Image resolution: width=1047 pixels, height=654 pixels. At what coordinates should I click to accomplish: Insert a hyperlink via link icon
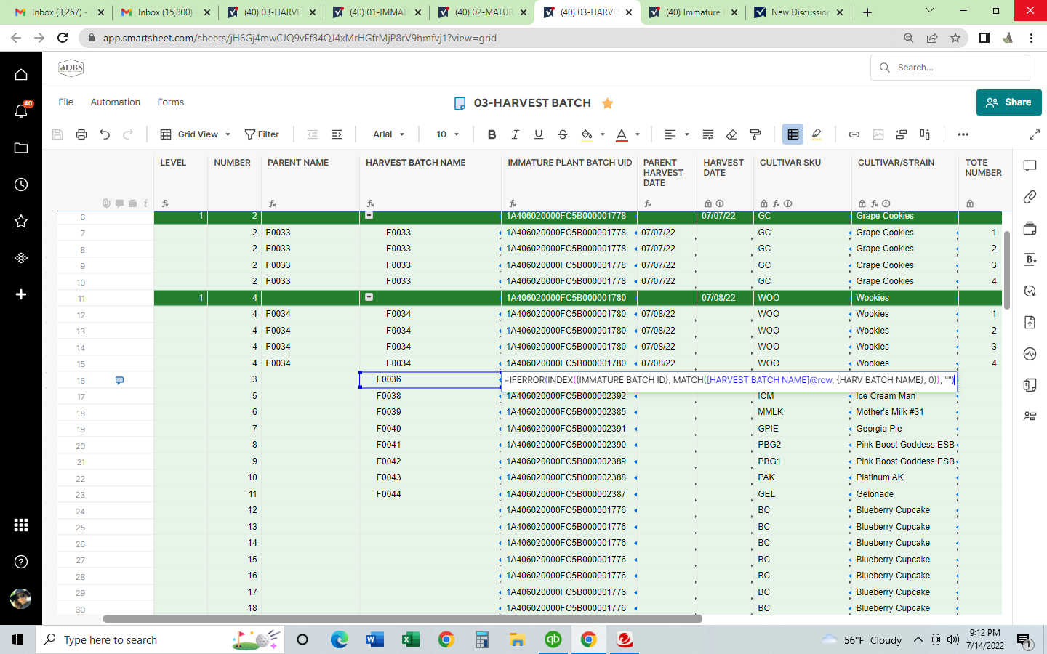coord(854,134)
